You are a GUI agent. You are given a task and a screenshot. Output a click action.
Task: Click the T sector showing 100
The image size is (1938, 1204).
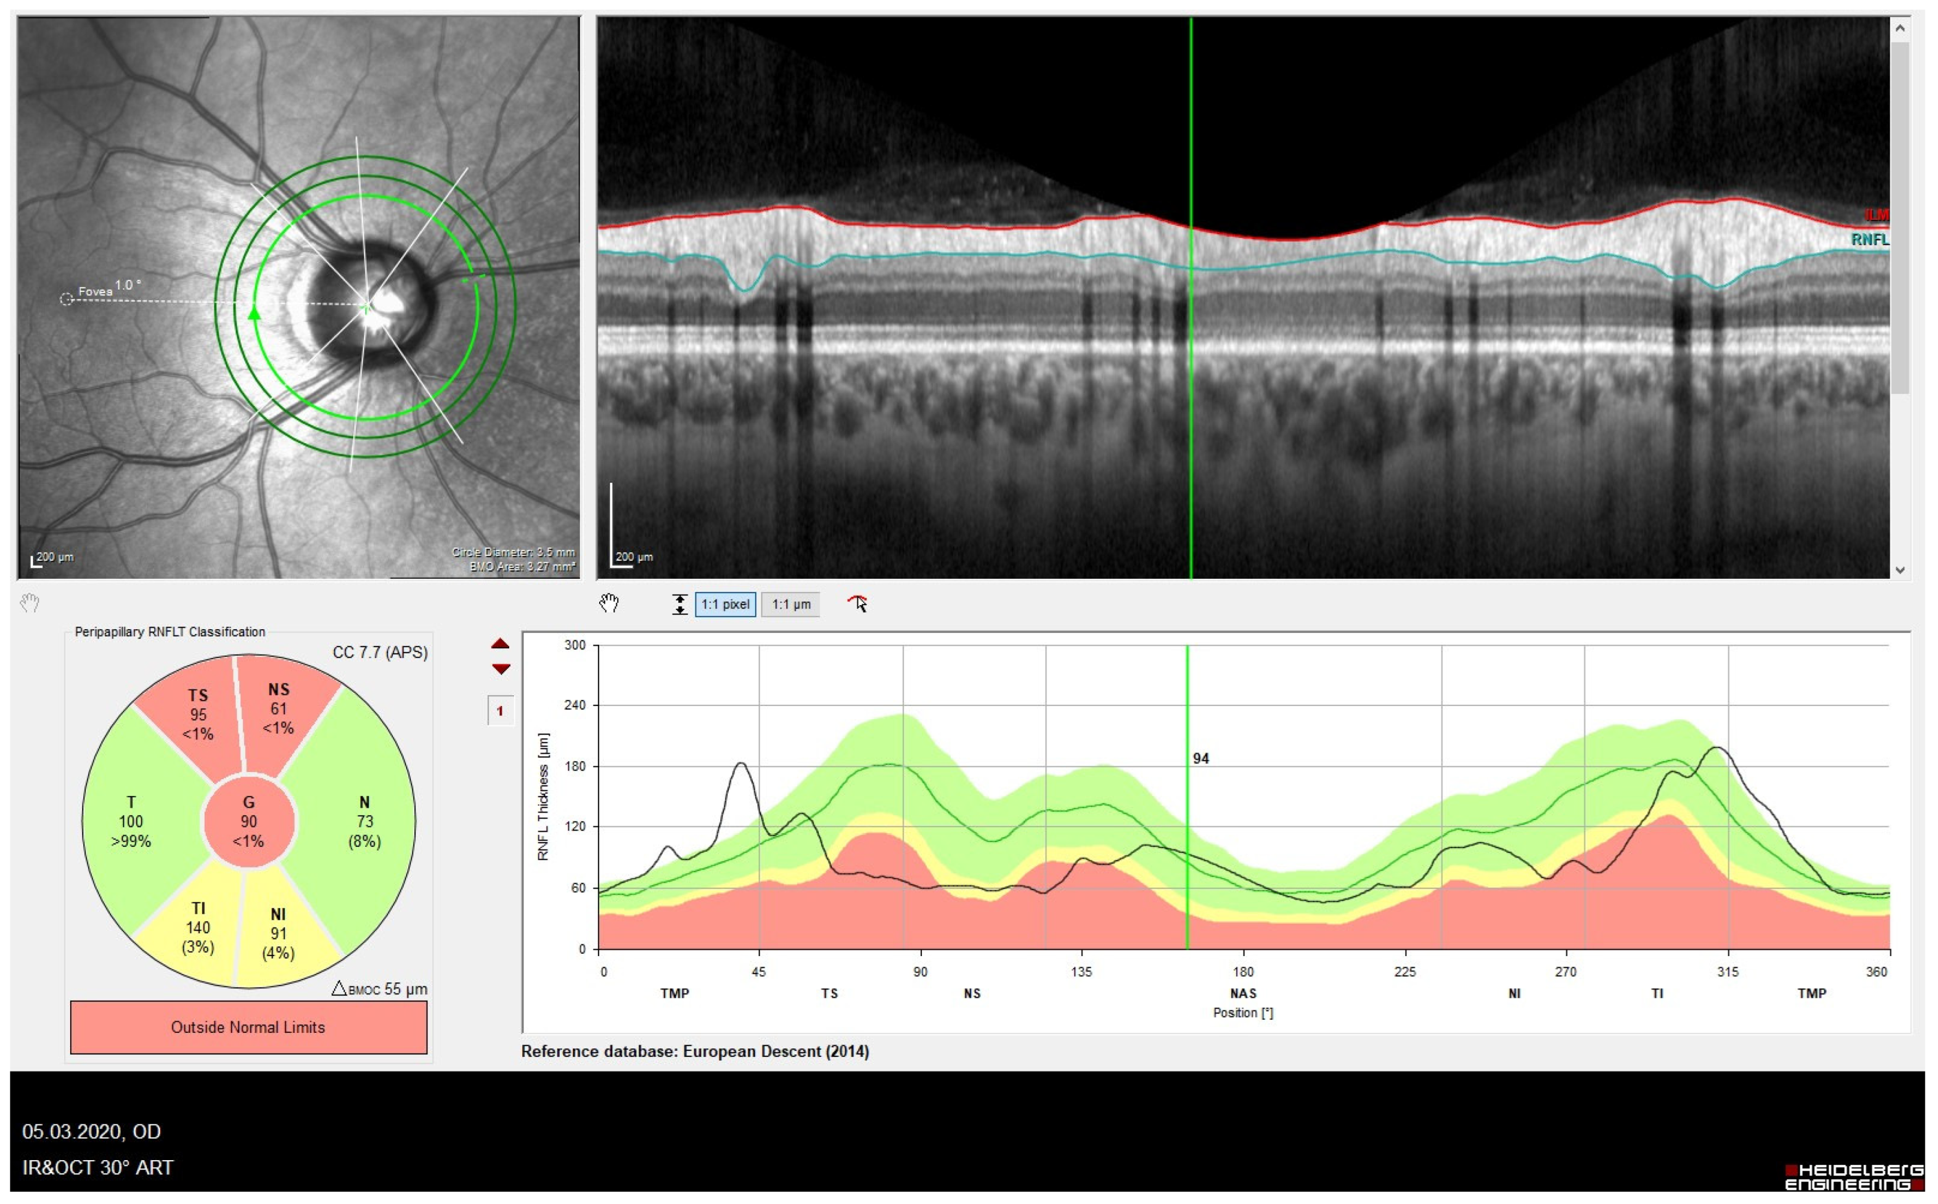(x=132, y=821)
